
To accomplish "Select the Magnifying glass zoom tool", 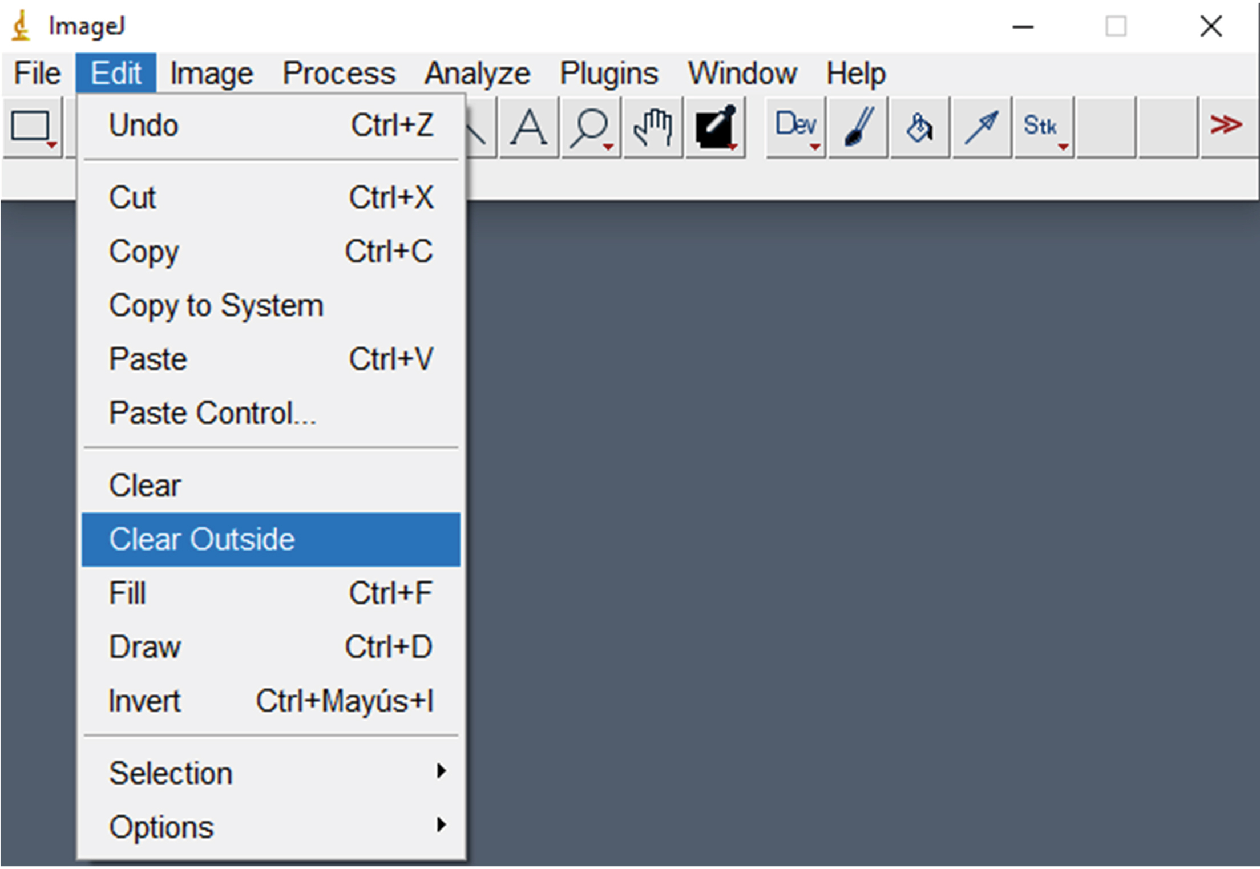I will pyautogui.click(x=591, y=127).
